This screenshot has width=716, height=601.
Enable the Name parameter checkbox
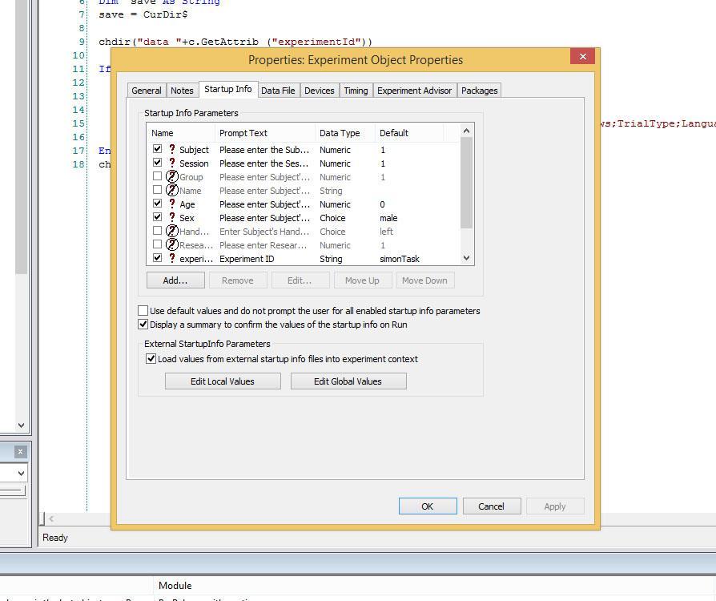point(157,190)
